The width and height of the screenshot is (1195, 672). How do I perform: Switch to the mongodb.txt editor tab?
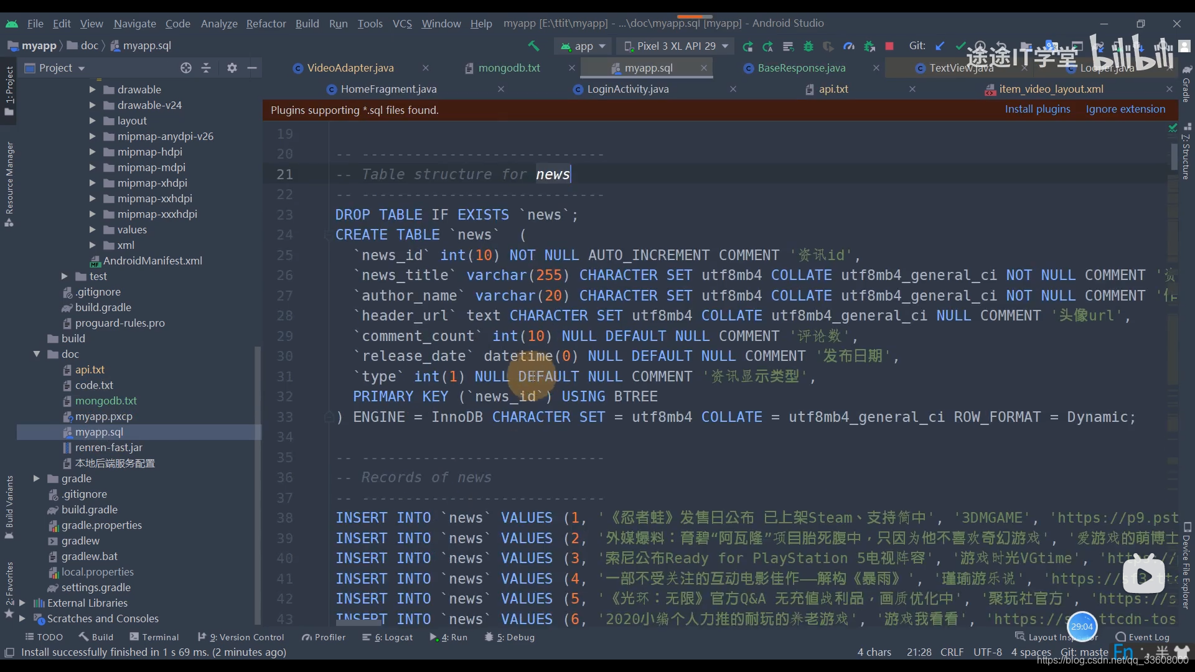[x=509, y=68]
